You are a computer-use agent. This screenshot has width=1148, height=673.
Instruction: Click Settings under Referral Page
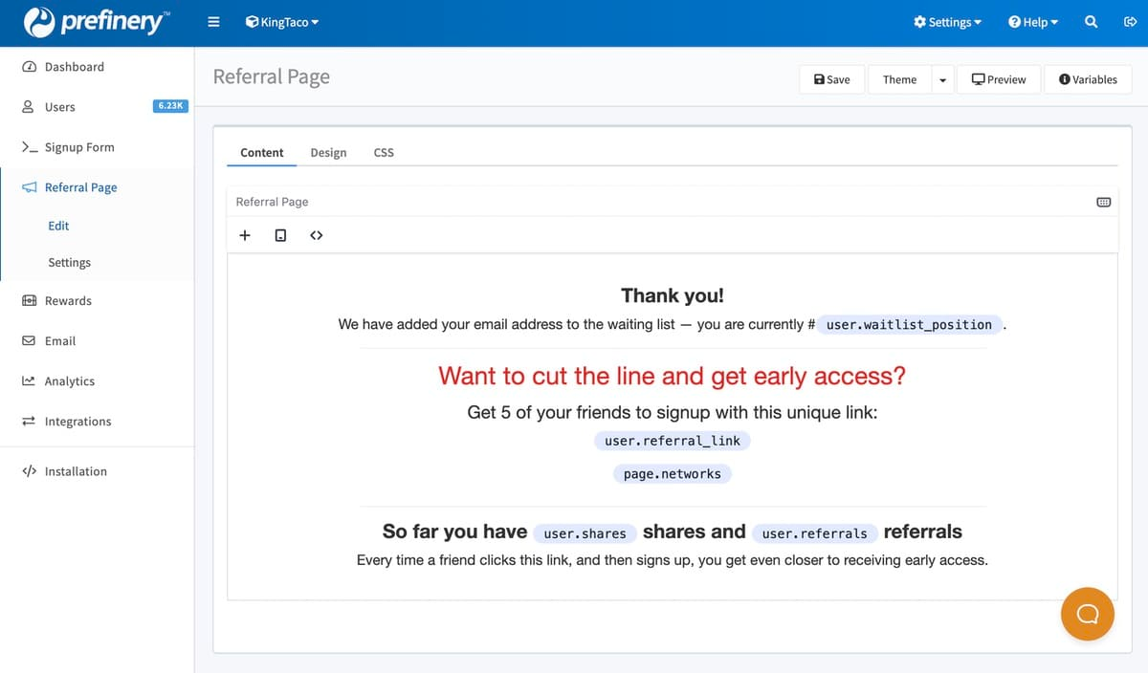[x=70, y=262]
